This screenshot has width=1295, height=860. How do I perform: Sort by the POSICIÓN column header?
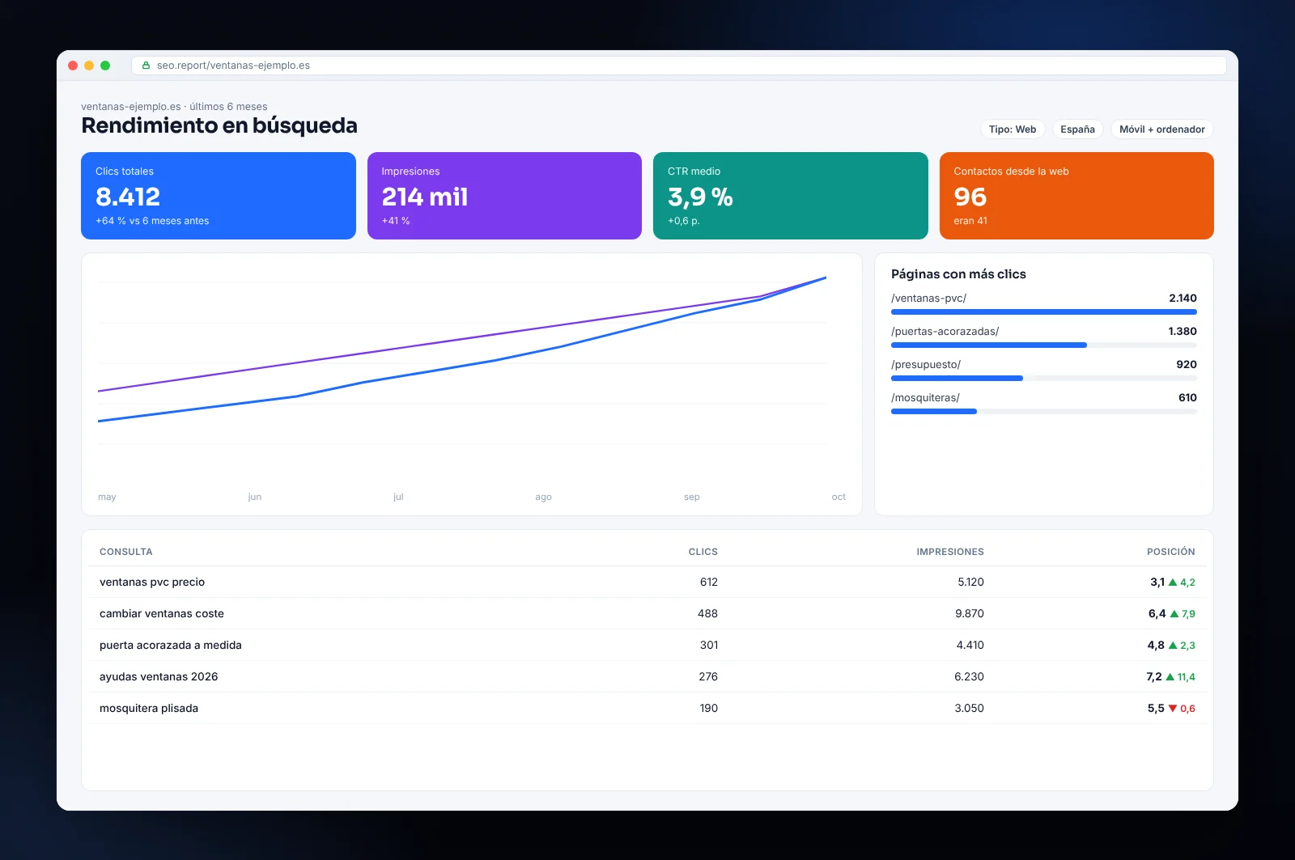pyautogui.click(x=1170, y=552)
